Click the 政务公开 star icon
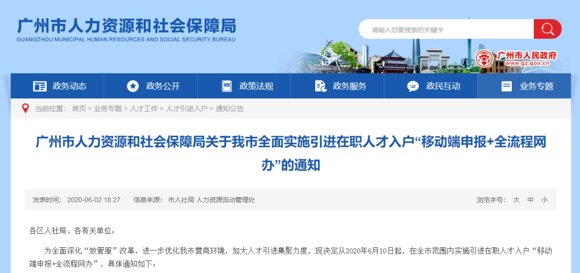 [133, 86]
